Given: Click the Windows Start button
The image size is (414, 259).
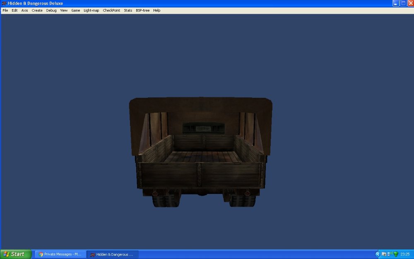Looking at the screenshot, I should coord(16,254).
